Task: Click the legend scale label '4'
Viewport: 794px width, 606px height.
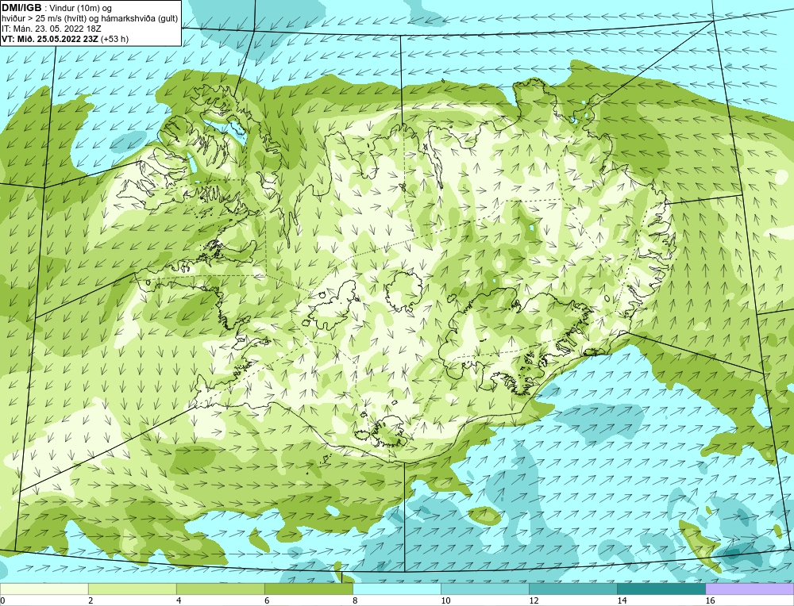Action: (x=179, y=600)
